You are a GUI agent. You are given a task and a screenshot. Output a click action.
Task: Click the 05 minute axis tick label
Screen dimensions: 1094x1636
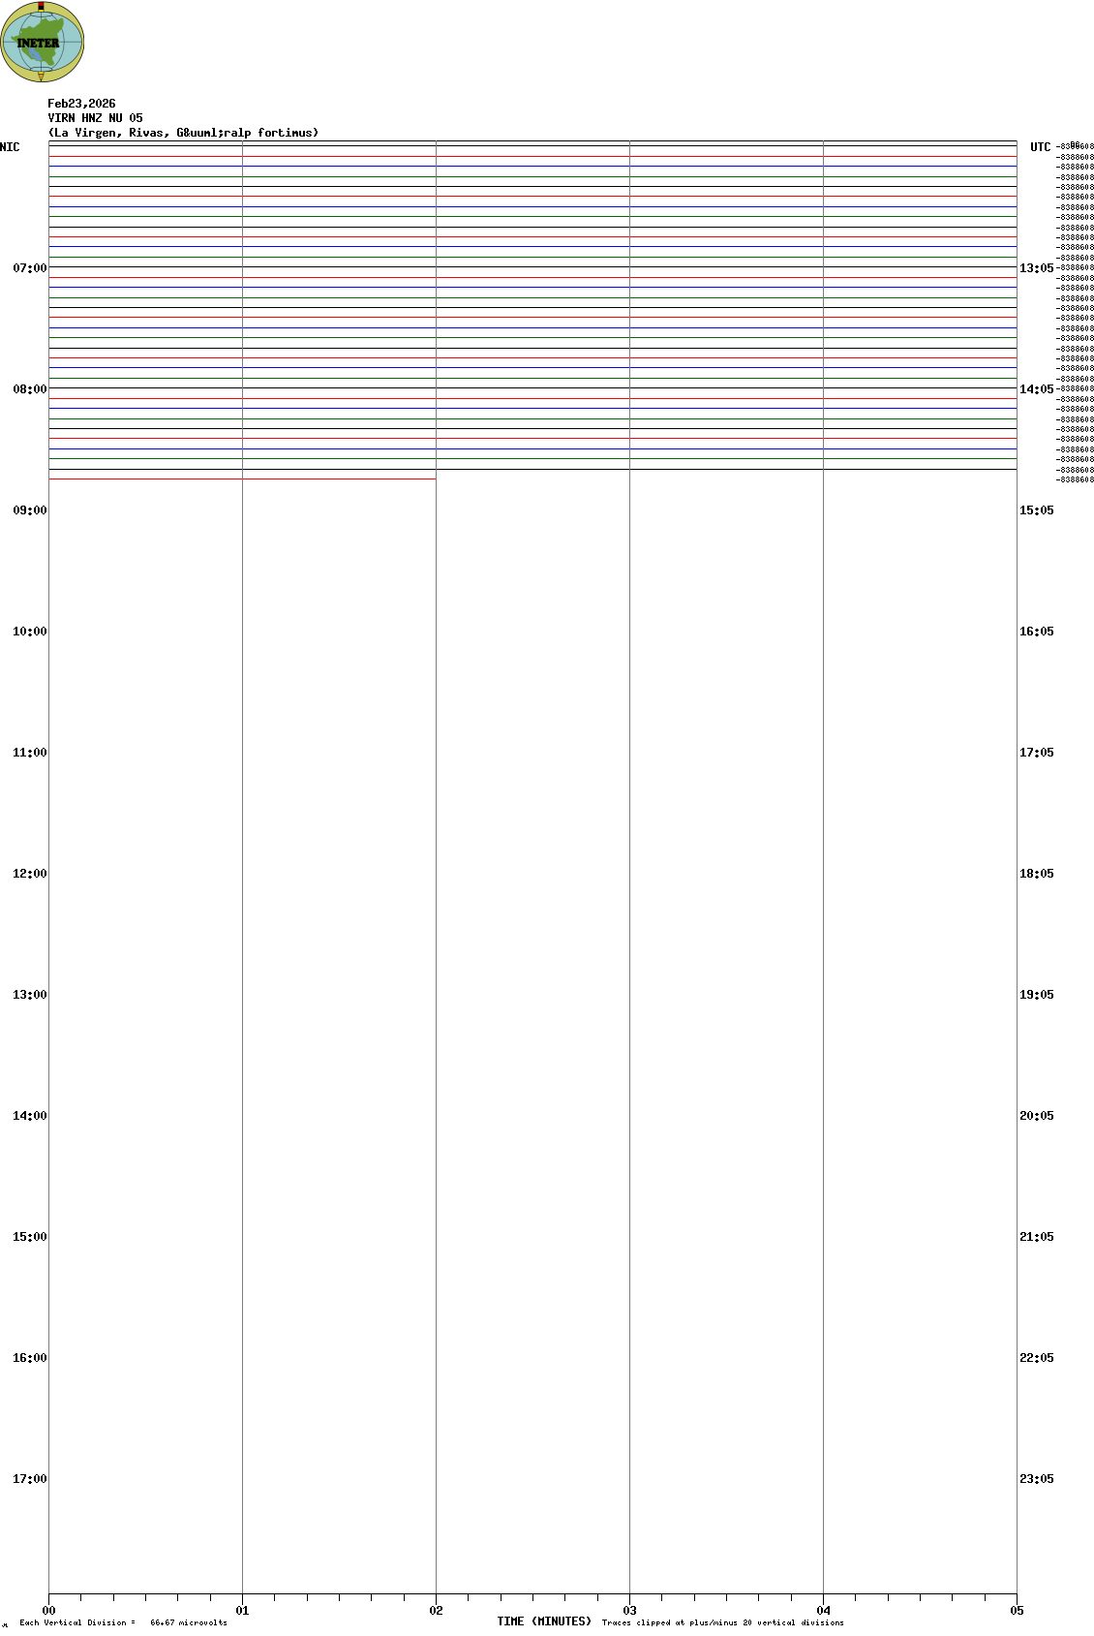click(1017, 1611)
